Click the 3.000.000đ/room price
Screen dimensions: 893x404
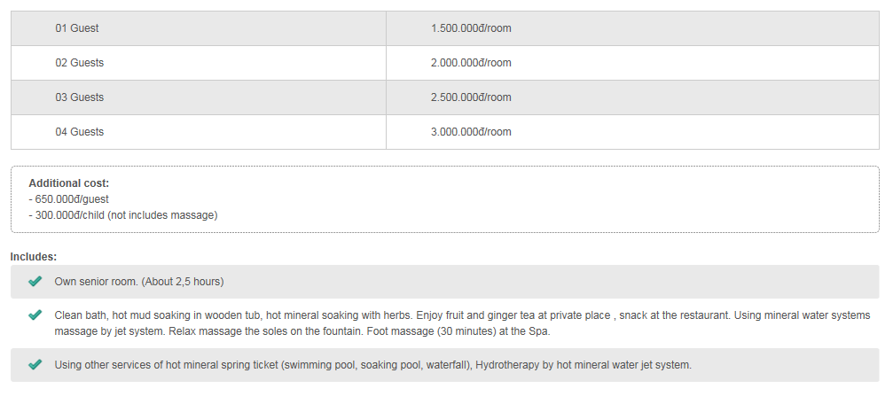click(471, 132)
